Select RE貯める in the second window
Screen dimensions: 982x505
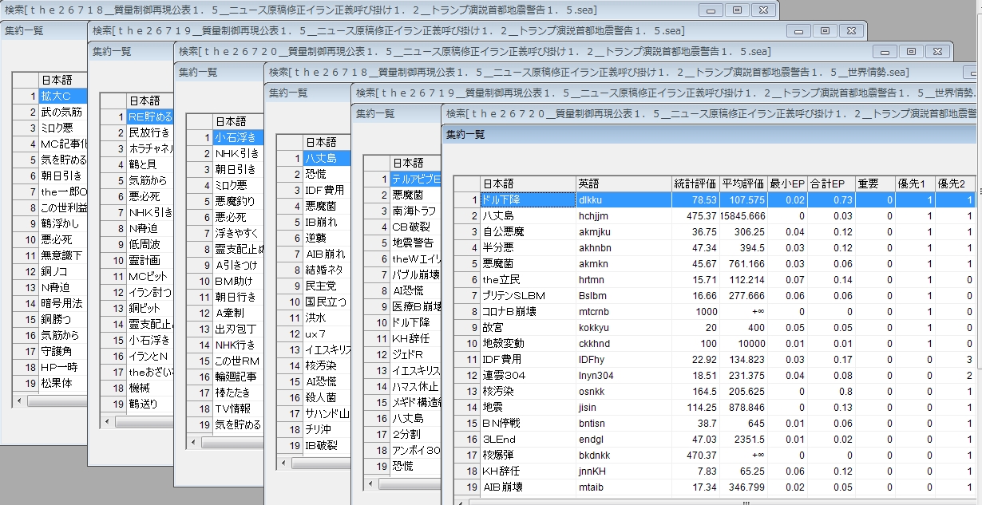[149, 116]
